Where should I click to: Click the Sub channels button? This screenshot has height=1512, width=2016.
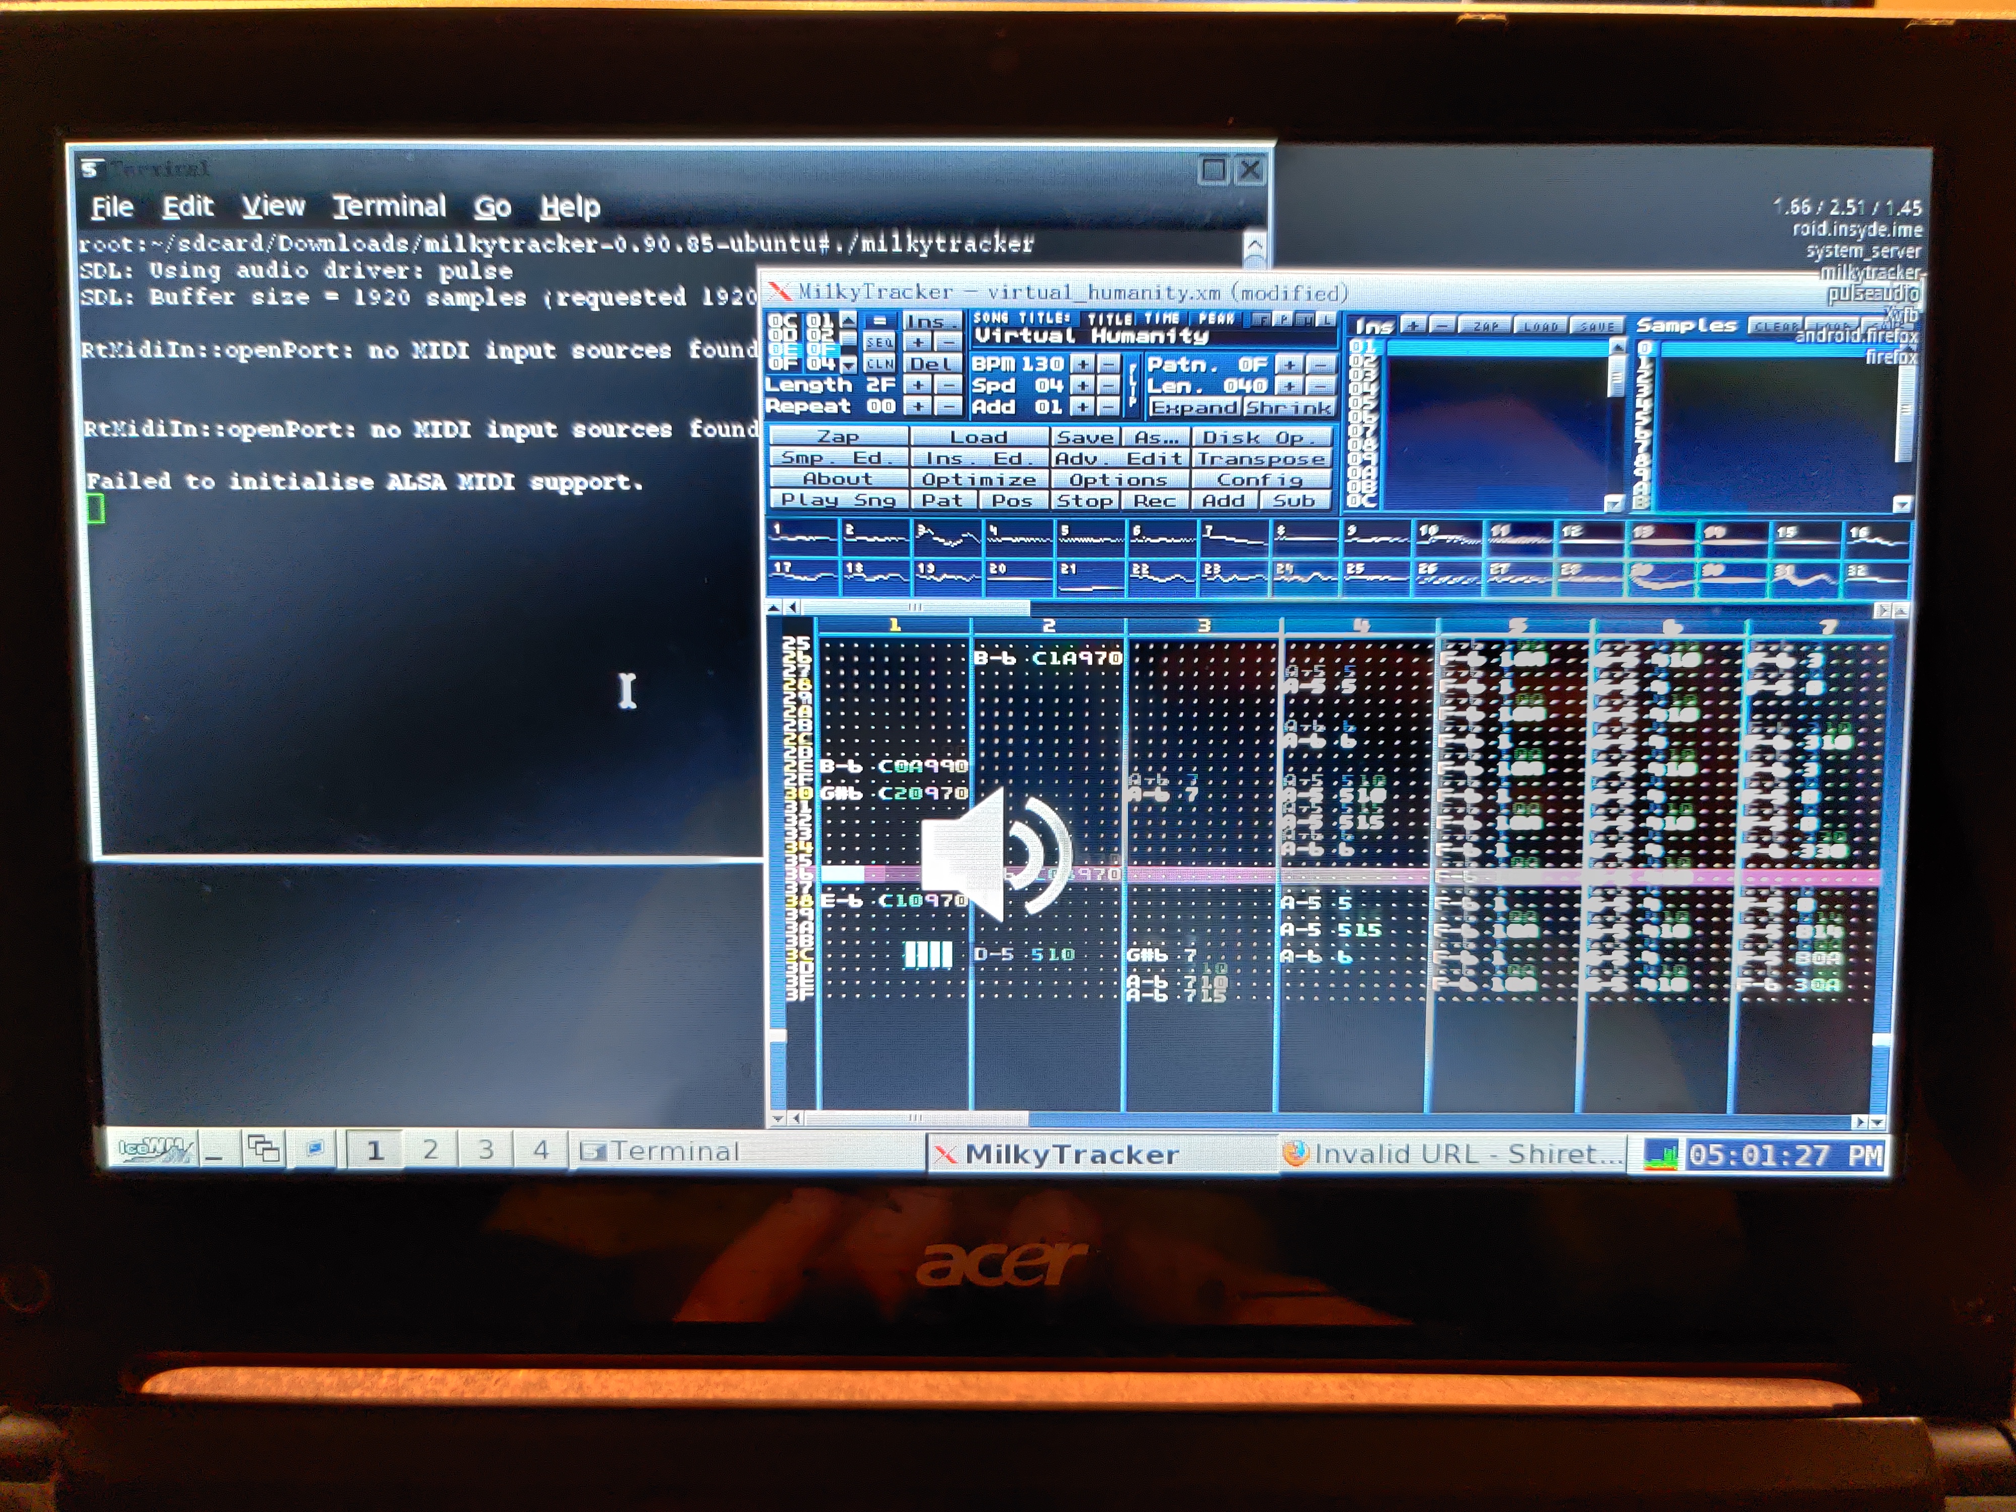click(x=1294, y=500)
